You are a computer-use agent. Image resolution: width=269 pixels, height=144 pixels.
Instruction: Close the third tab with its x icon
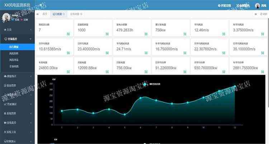pos(81,14)
